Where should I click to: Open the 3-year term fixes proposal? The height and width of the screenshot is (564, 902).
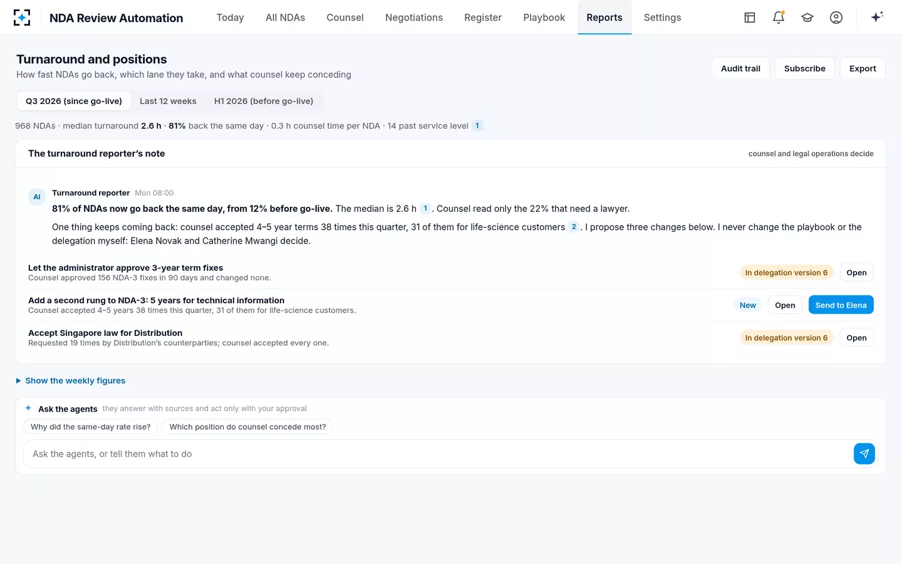click(856, 273)
